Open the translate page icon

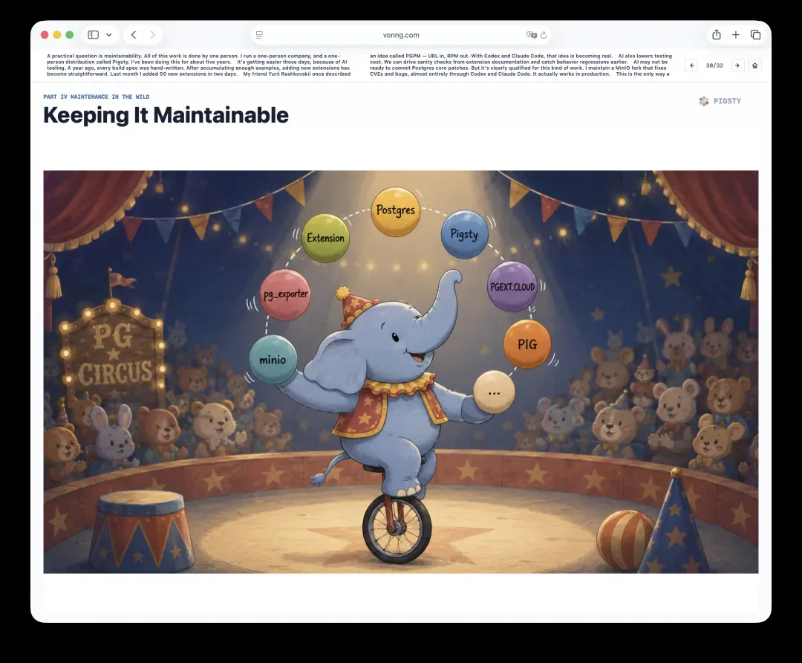coord(532,35)
